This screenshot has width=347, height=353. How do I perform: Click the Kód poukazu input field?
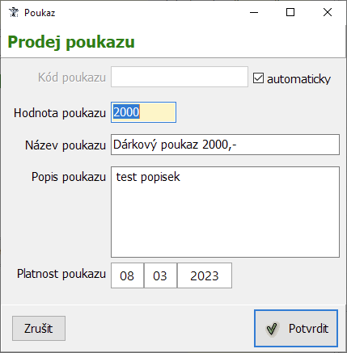(x=180, y=77)
